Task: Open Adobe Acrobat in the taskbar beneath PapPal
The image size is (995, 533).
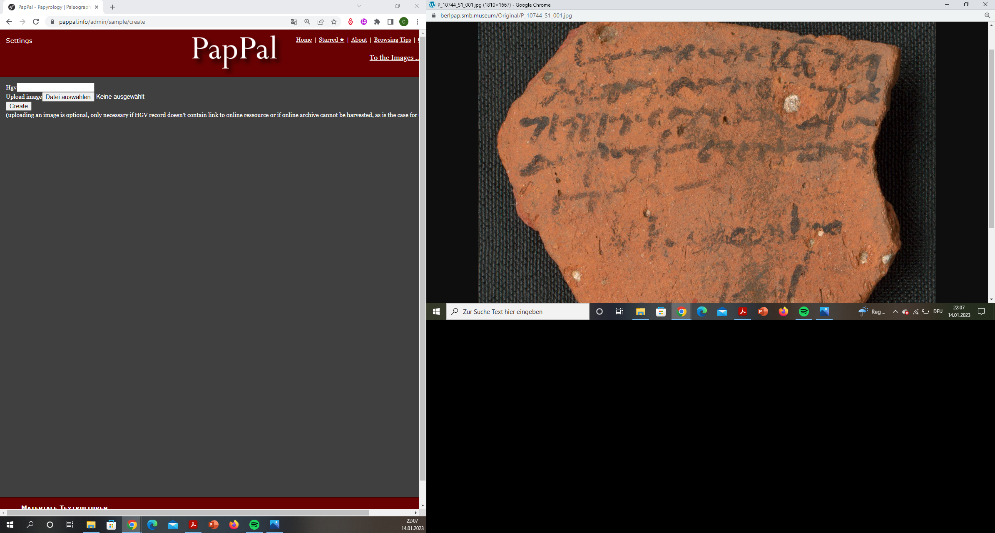Action: (x=193, y=525)
